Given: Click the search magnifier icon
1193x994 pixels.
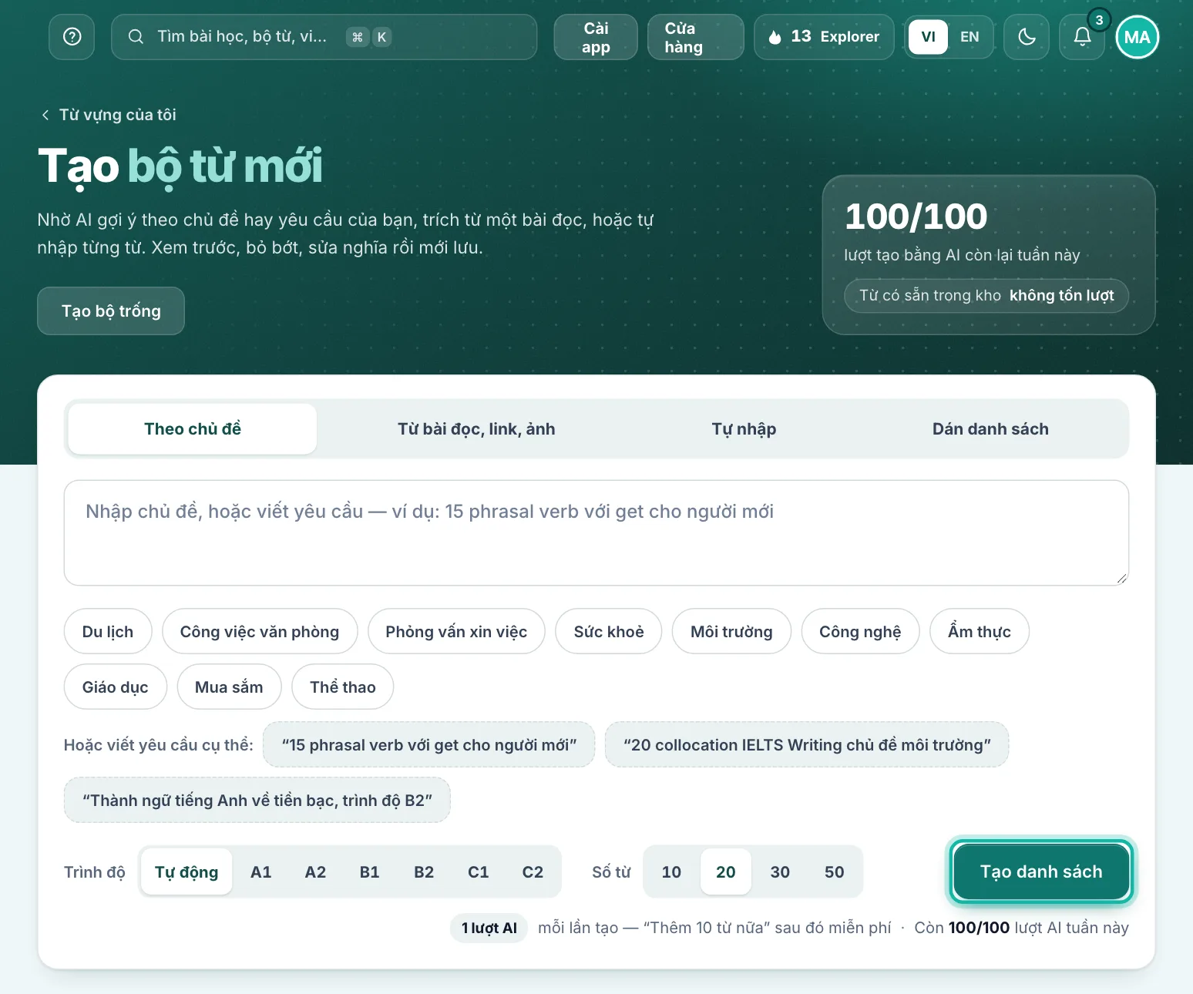Looking at the screenshot, I should 136,37.
